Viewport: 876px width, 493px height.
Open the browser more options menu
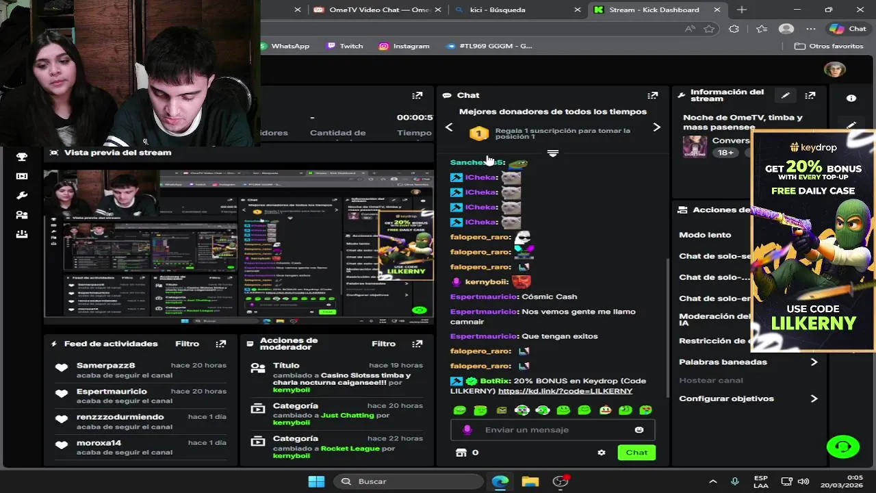pos(811,29)
